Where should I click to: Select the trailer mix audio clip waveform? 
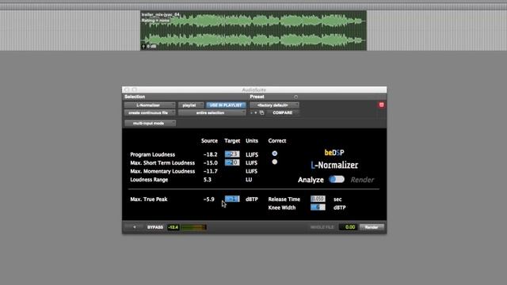click(253, 30)
